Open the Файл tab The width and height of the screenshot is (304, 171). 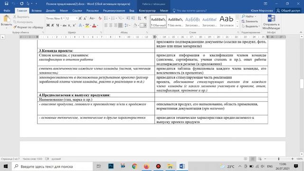7,10
